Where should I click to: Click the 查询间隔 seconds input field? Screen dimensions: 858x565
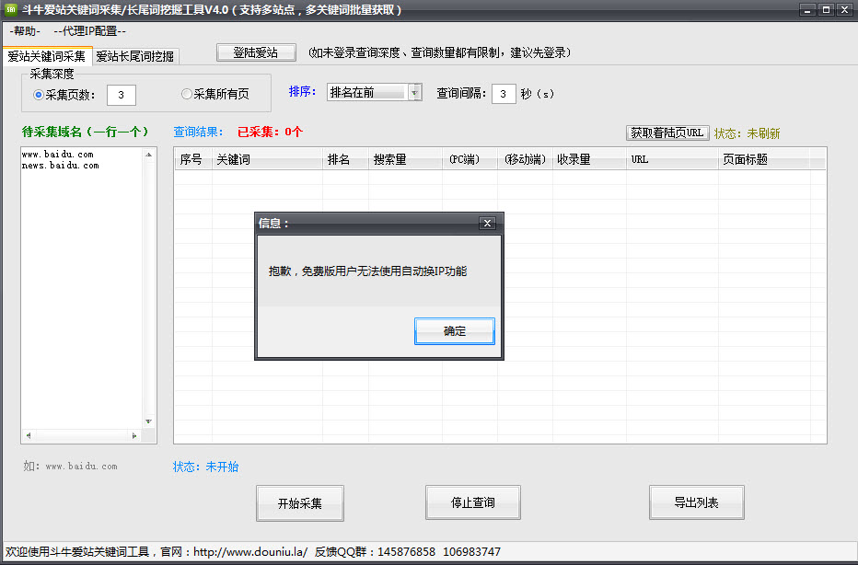point(504,94)
